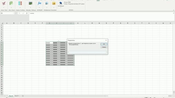This screenshot has width=175, height=98.
Task: Select row 27 header
Action: tap(2, 82)
